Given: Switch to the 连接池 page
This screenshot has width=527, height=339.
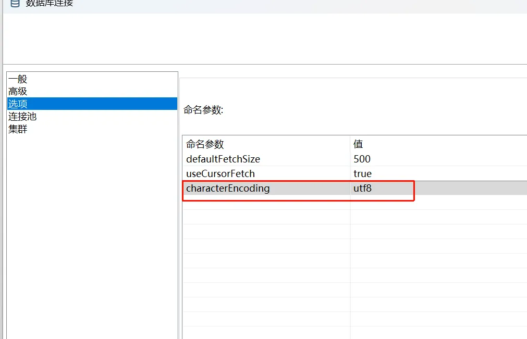Looking at the screenshot, I should (22, 117).
